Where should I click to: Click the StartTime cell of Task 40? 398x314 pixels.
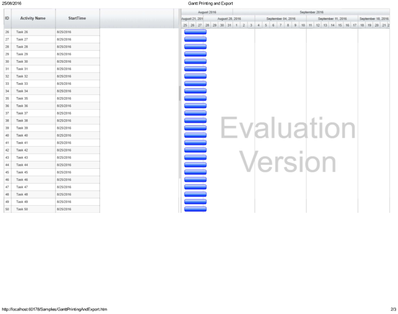click(77, 135)
